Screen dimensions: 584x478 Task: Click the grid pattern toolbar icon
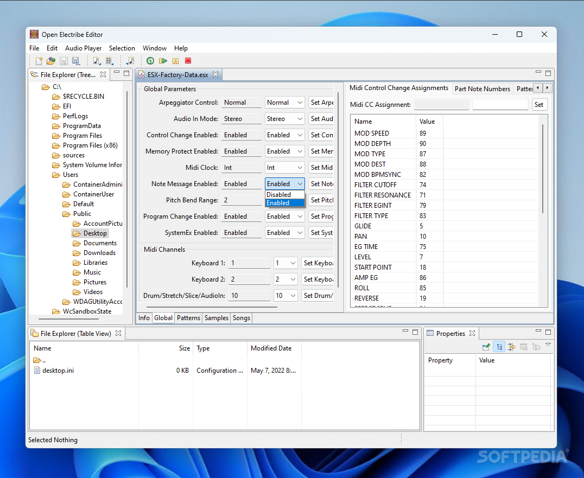pyautogui.click(x=109, y=61)
